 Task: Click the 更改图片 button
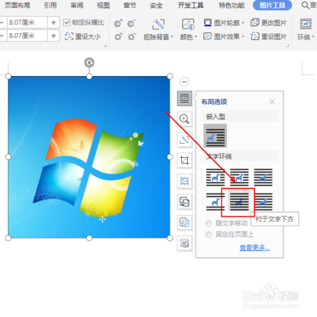coord(269,23)
